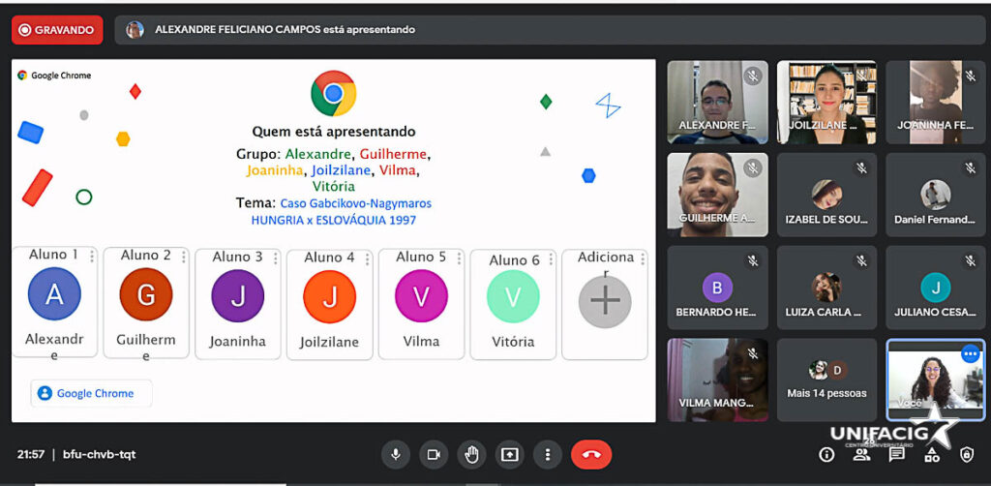Click the Adicionar plus button
This screenshot has height=486, width=991.
pos(605,302)
